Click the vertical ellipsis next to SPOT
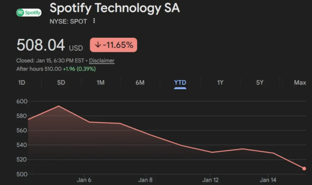 94,21
